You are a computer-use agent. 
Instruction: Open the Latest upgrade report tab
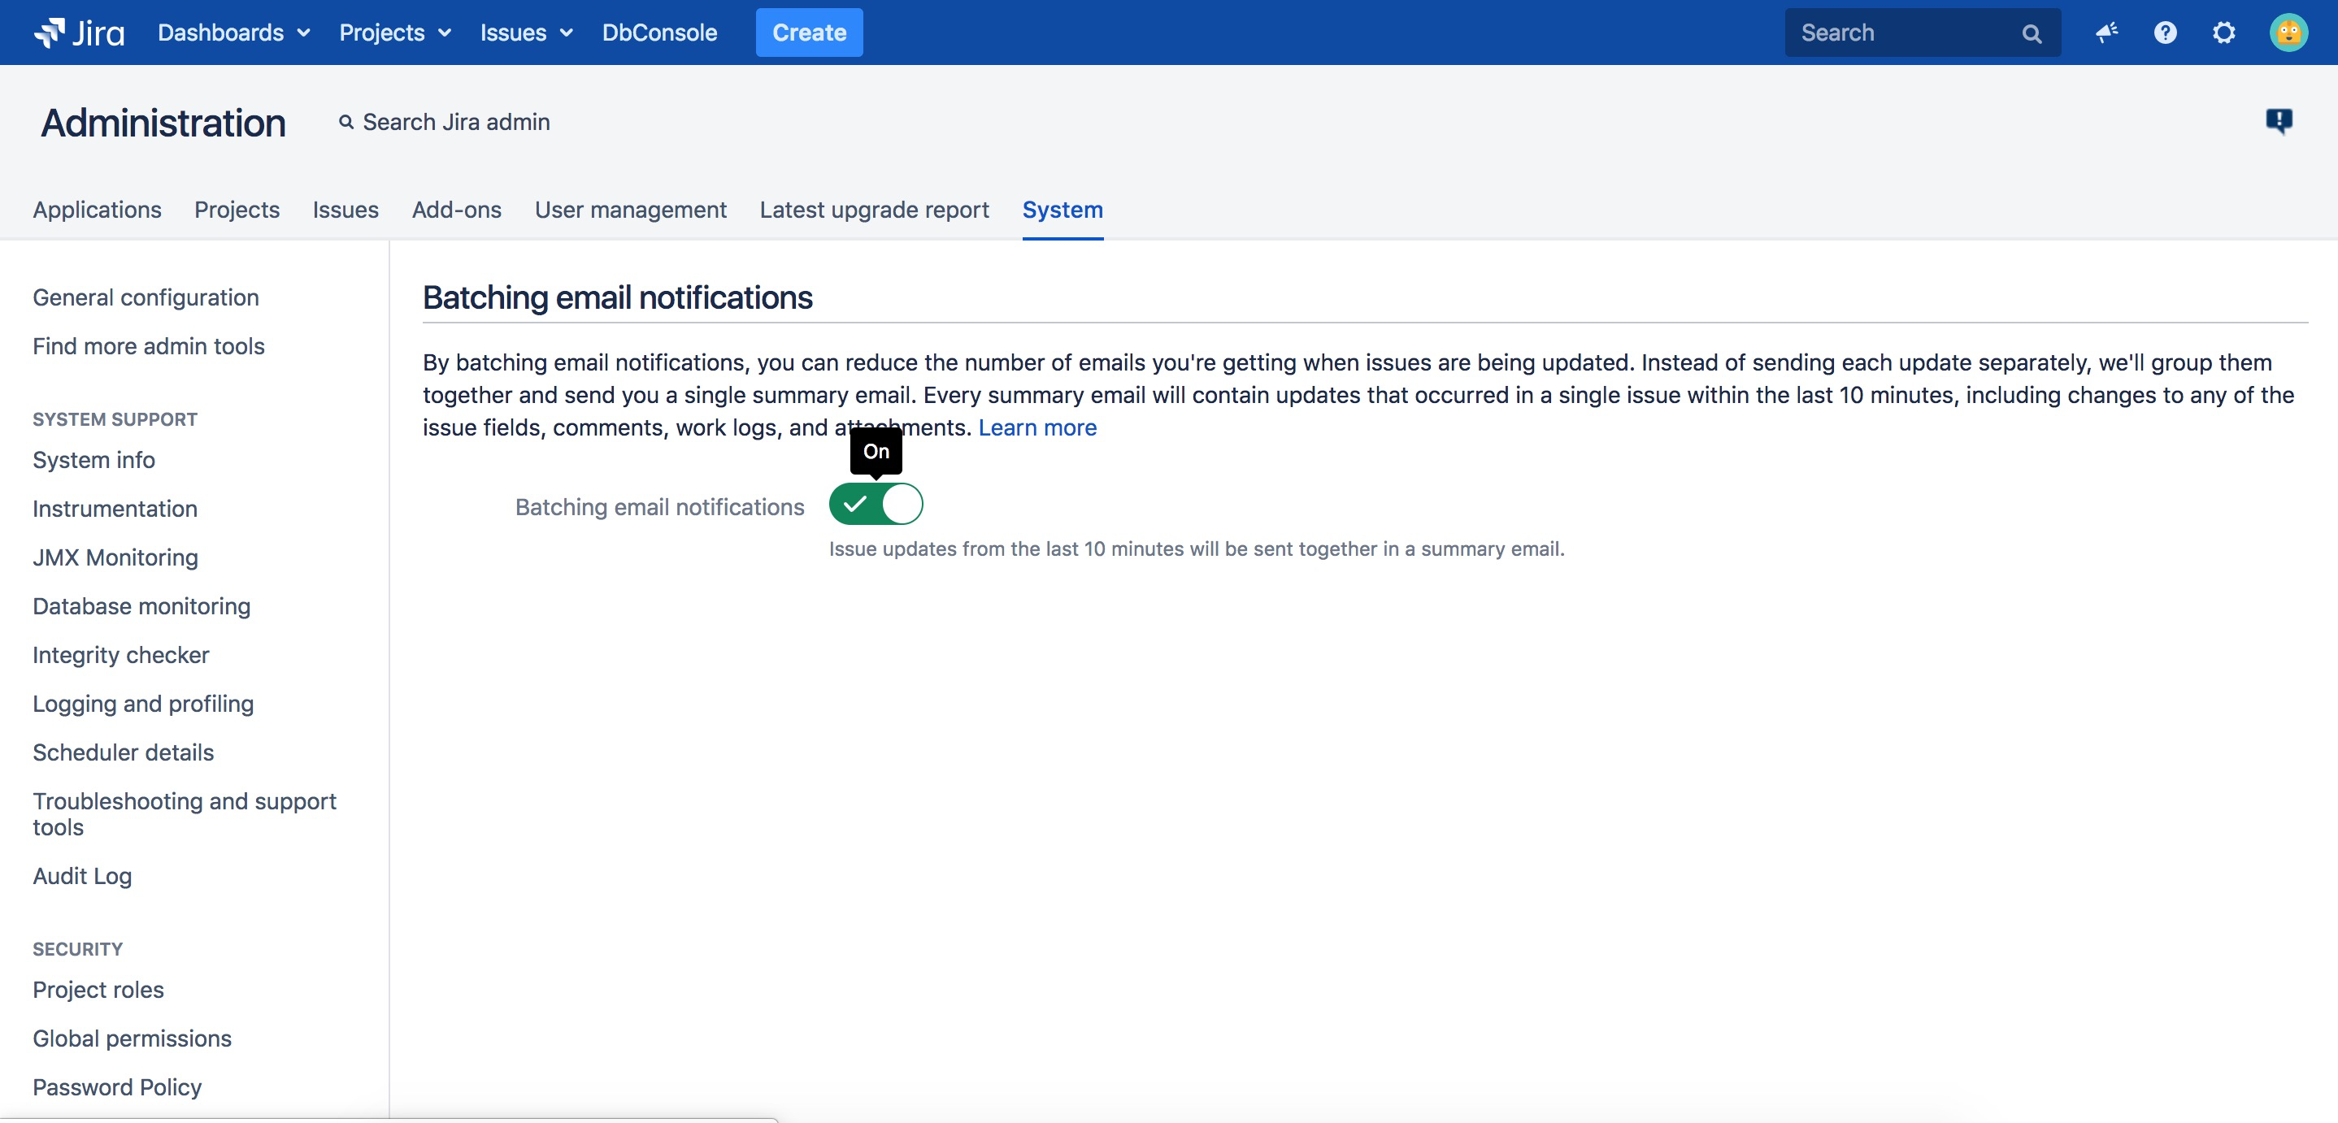[873, 210]
